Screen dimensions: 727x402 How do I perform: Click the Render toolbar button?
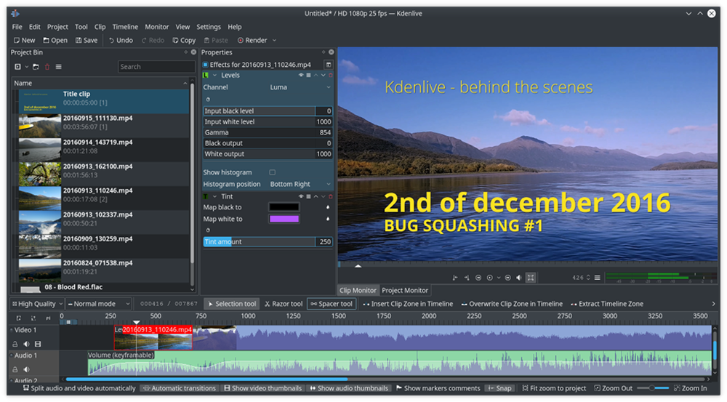tap(253, 40)
